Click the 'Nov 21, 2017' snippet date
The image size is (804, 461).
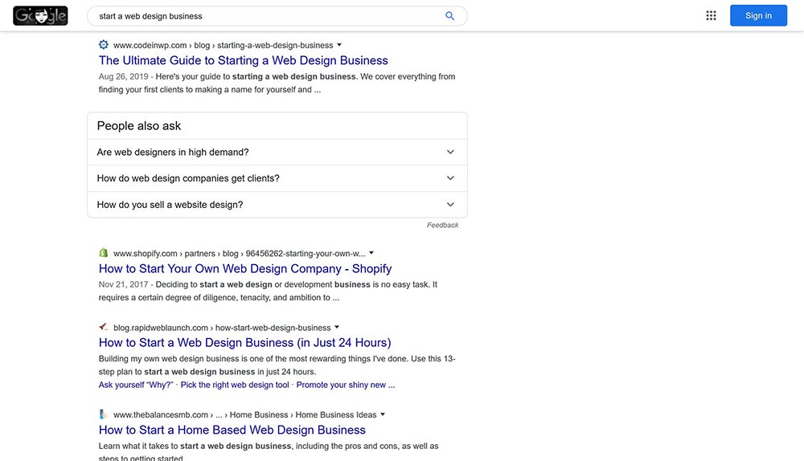coord(123,284)
